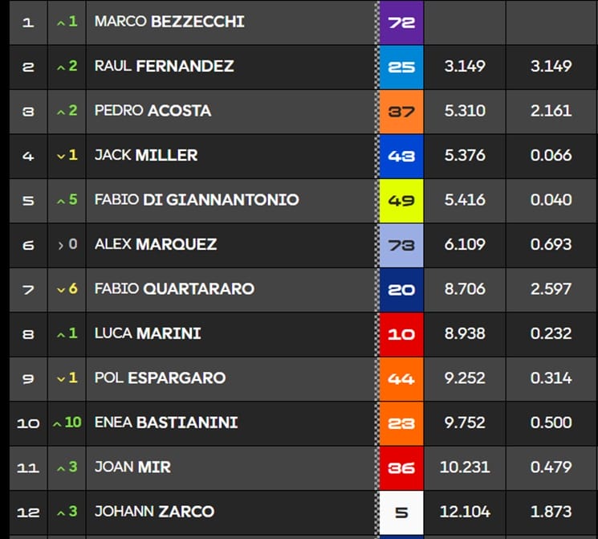Select the purple number 72 badge
Image resolution: width=598 pixels, height=539 pixels.
click(x=401, y=22)
